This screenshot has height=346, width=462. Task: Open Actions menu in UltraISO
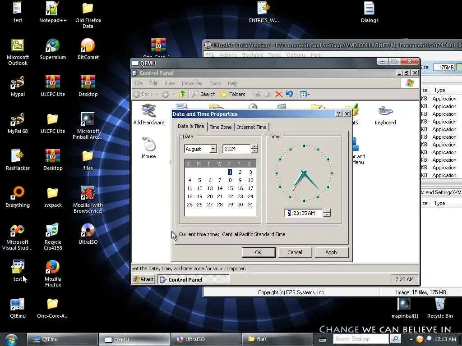pos(228,55)
